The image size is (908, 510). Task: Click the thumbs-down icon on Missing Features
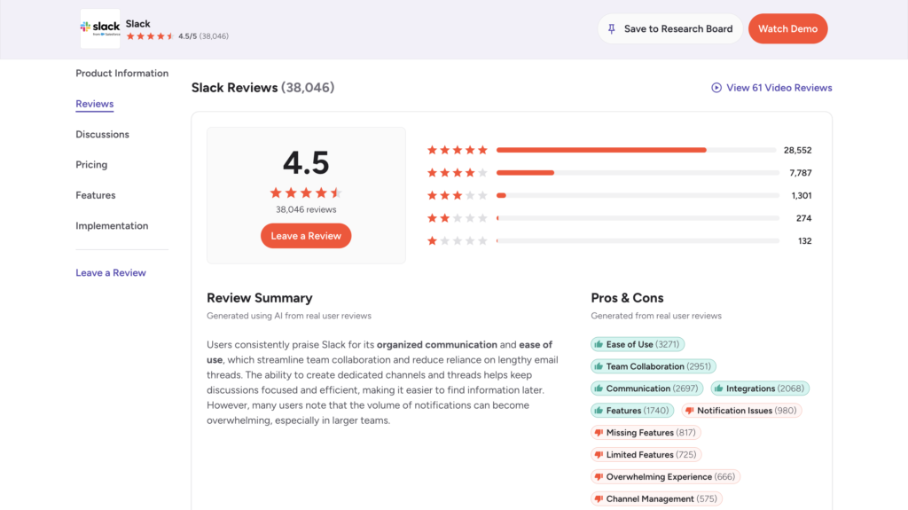click(x=599, y=433)
